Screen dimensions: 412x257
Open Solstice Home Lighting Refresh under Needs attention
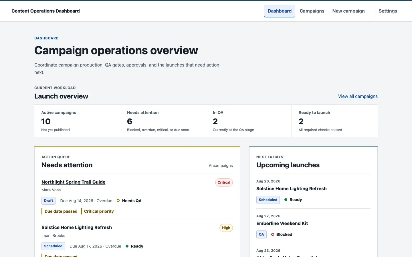click(x=77, y=227)
